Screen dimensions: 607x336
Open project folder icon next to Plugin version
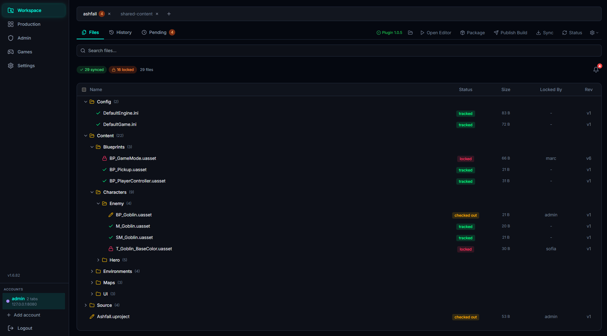click(x=410, y=33)
